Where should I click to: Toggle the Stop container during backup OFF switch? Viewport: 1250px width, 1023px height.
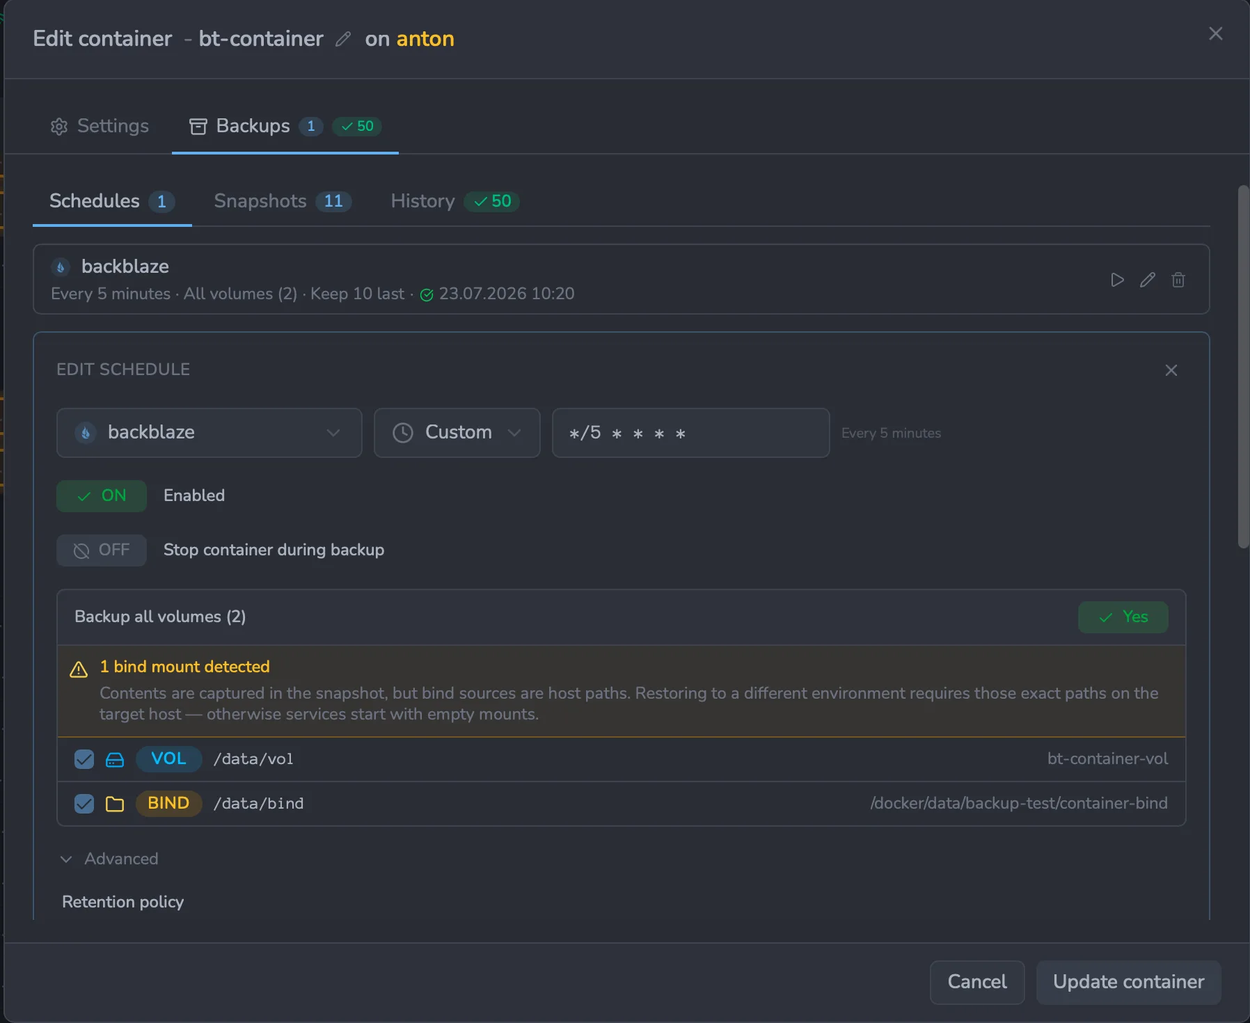click(102, 550)
